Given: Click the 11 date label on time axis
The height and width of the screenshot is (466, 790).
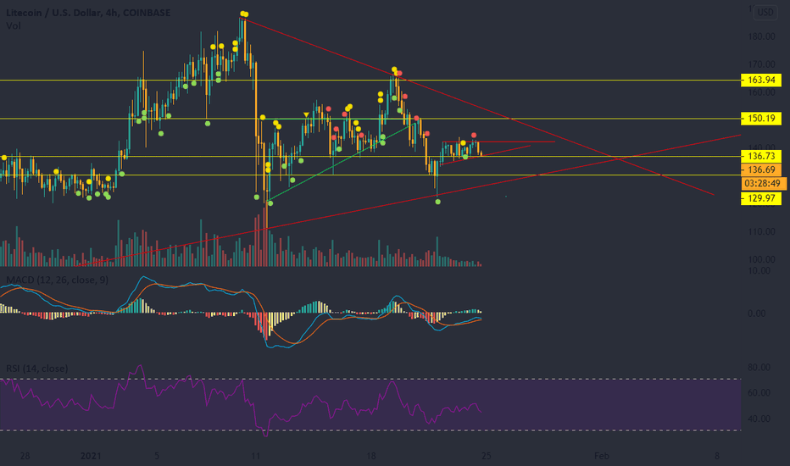Looking at the screenshot, I should [255, 456].
